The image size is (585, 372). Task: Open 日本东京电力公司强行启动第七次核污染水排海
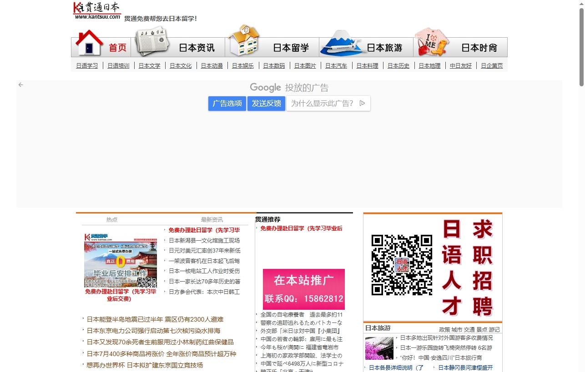point(154,331)
